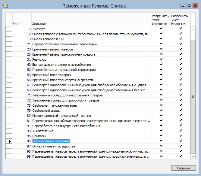Click the Код column header
This screenshot has width=201, height=176.
coord(22,19)
